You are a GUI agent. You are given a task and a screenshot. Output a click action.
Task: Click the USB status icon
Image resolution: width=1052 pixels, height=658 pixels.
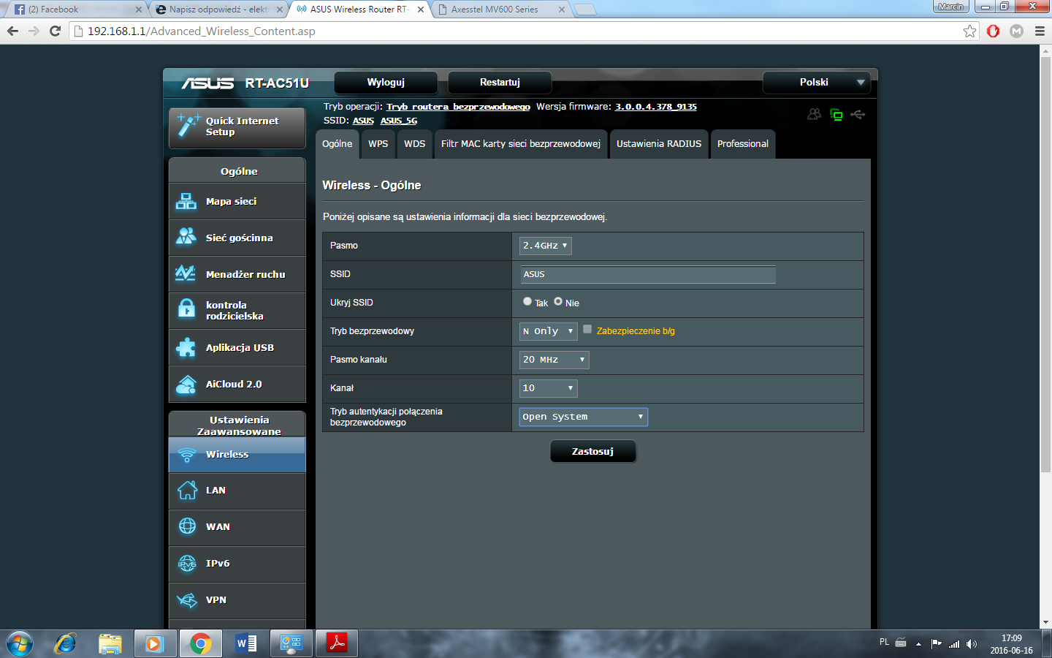[858, 114]
